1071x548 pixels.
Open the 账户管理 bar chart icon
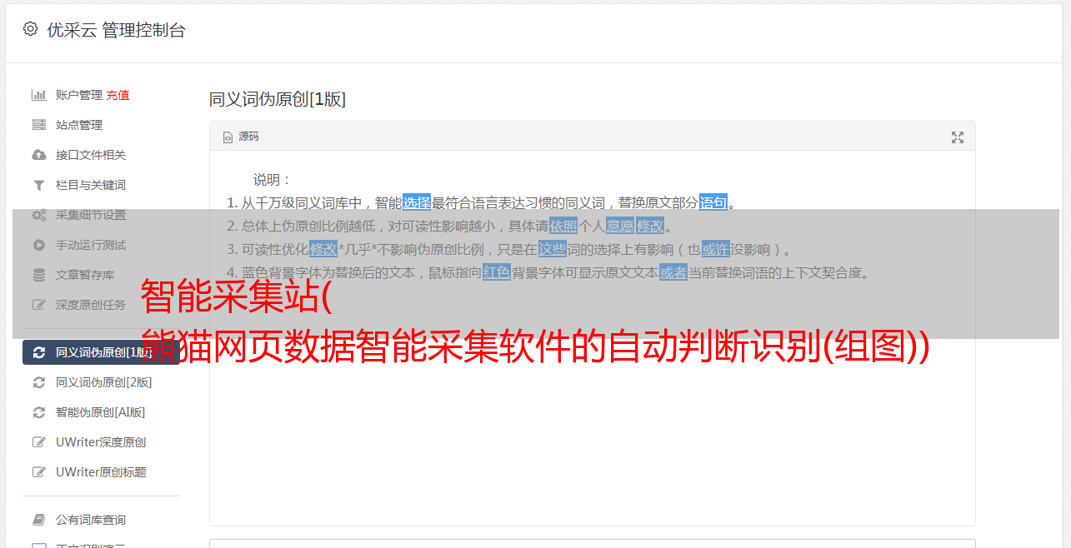pos(38,95)
